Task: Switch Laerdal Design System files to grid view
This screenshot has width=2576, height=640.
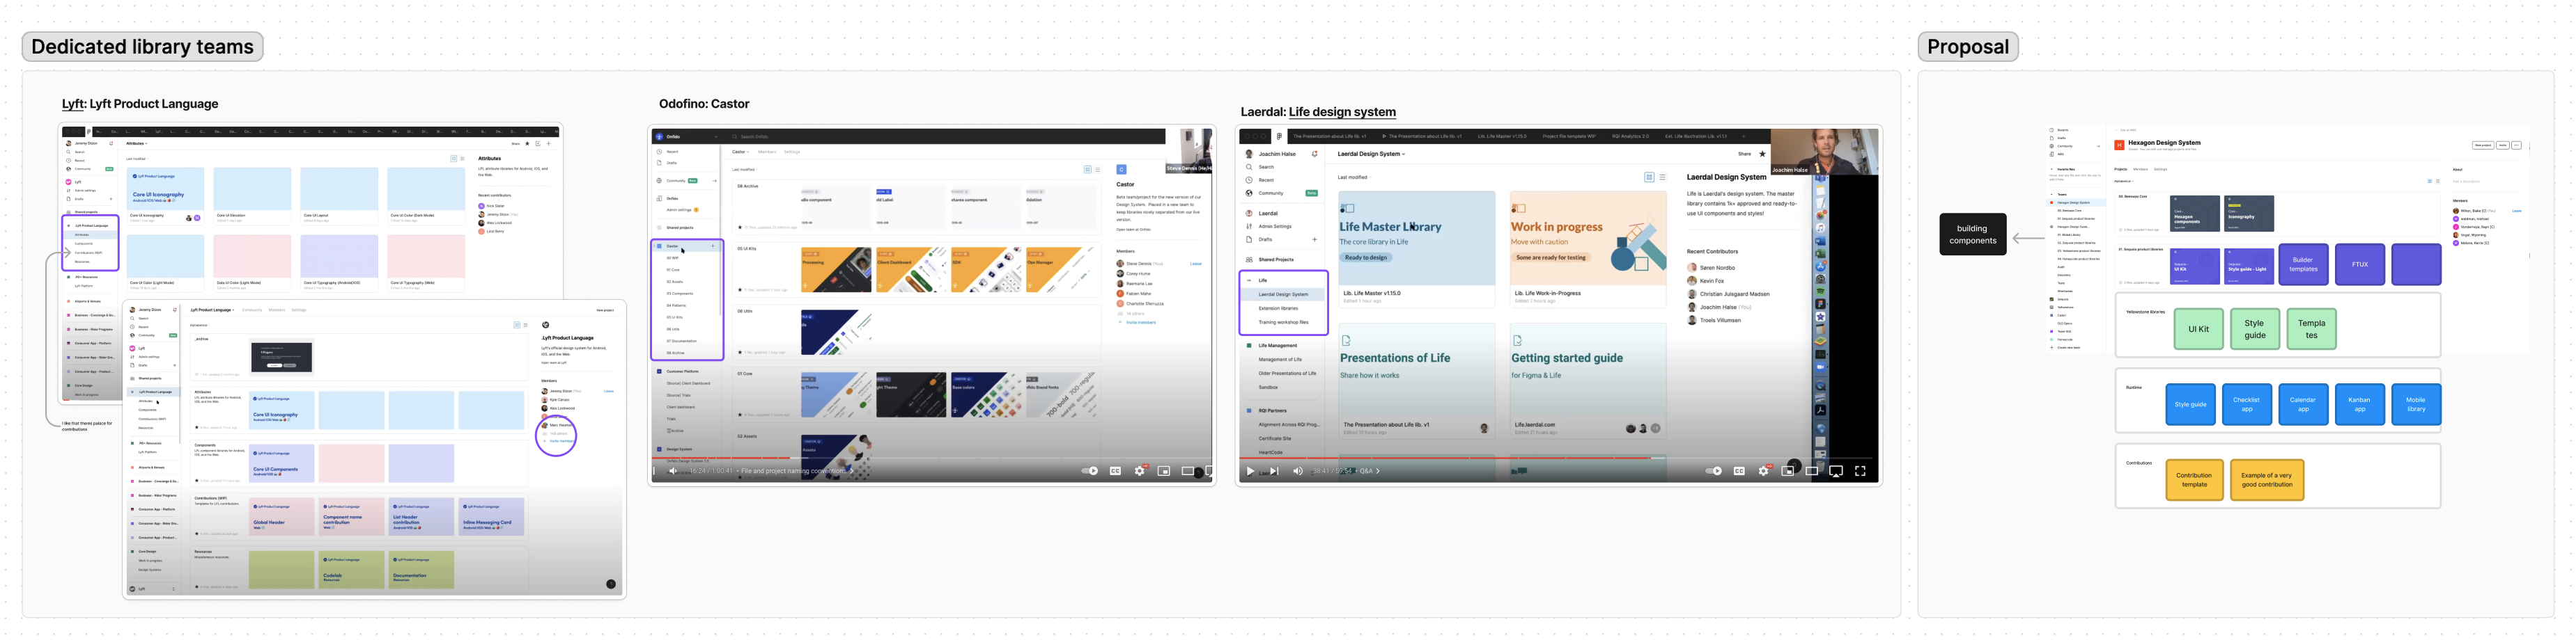Action: [x=1649, y=177]
